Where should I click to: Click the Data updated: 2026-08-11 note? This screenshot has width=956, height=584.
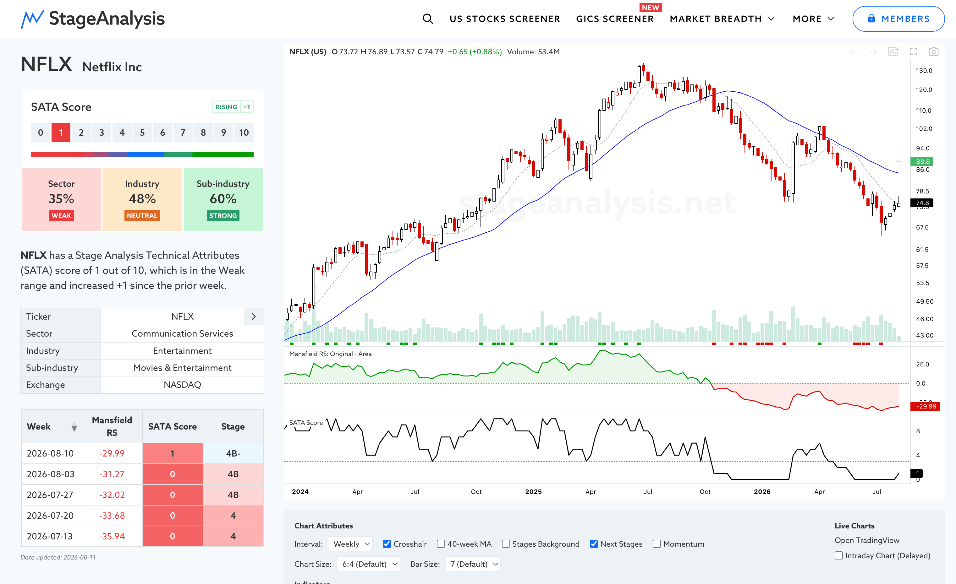pyautogui.click(x=58, y=557)
